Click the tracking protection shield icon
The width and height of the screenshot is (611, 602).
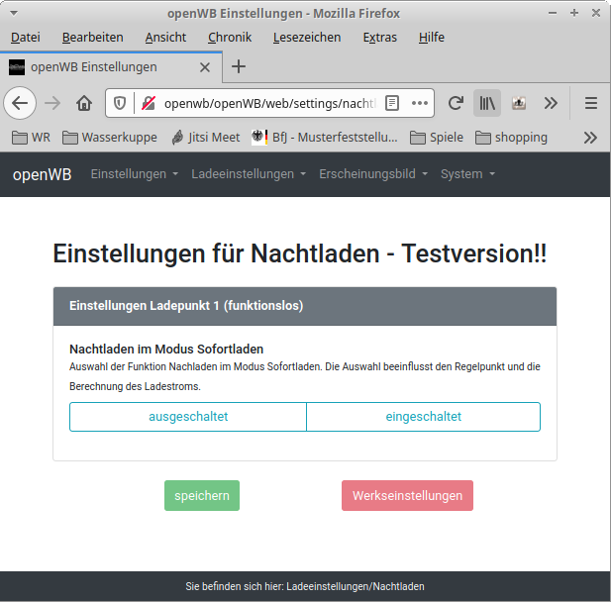click(120, 103)
